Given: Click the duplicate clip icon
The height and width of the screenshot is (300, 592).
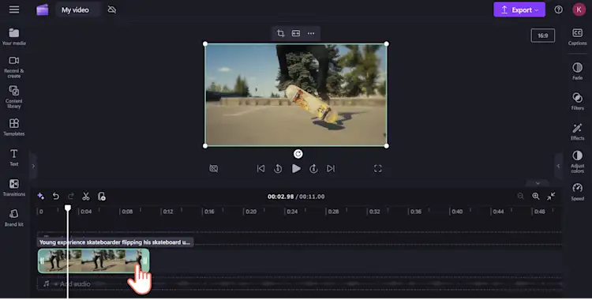Looking at the screenshot, I should [x=102, y=196].
